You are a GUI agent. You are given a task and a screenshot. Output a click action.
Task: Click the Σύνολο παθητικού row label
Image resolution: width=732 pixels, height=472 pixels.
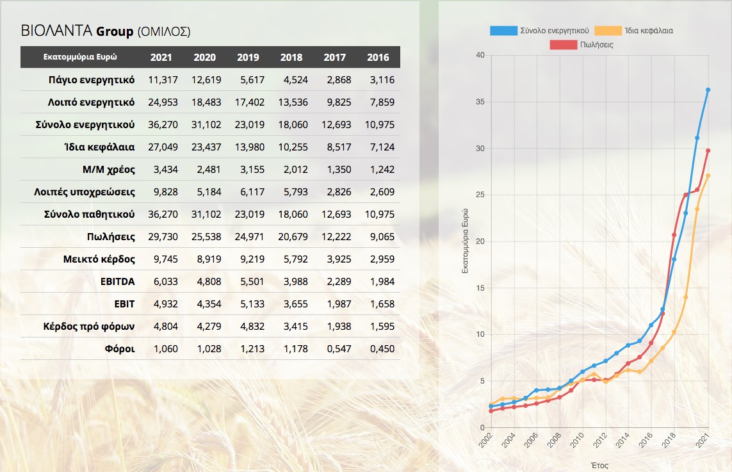click(x=89, y=215)
